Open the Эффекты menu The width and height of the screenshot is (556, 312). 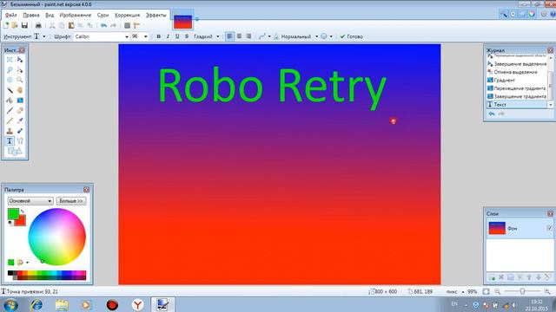click(156, 16)
